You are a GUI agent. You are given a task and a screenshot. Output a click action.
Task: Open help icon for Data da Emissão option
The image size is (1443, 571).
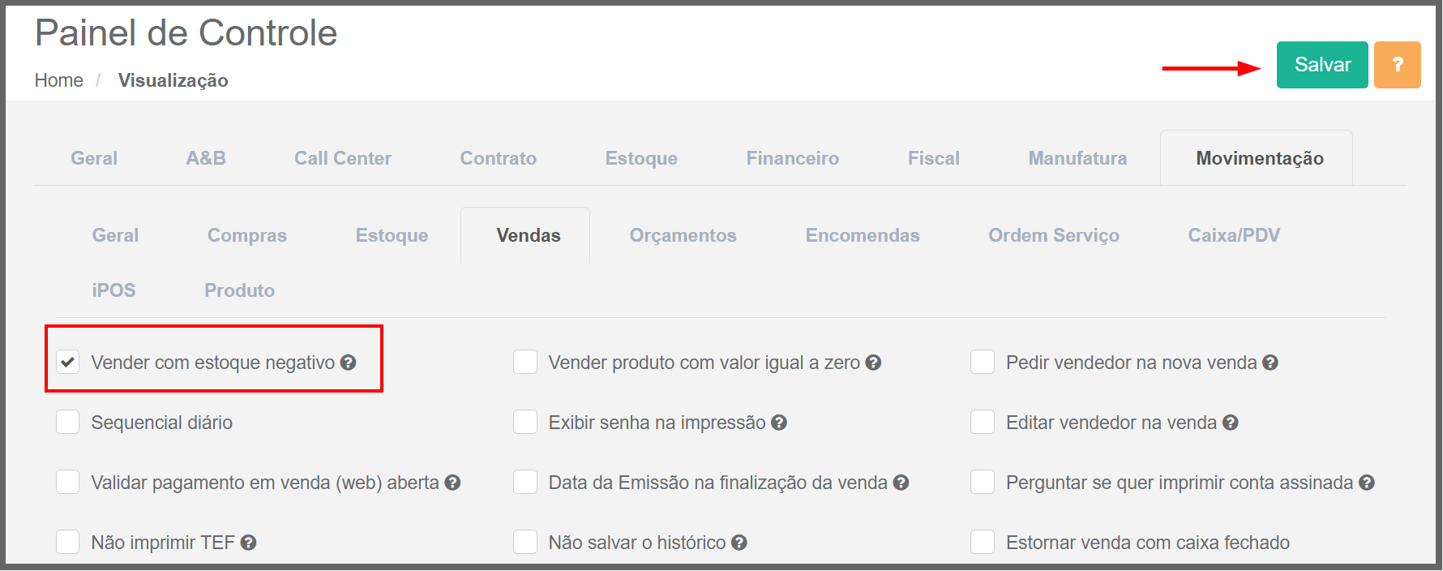901,483
